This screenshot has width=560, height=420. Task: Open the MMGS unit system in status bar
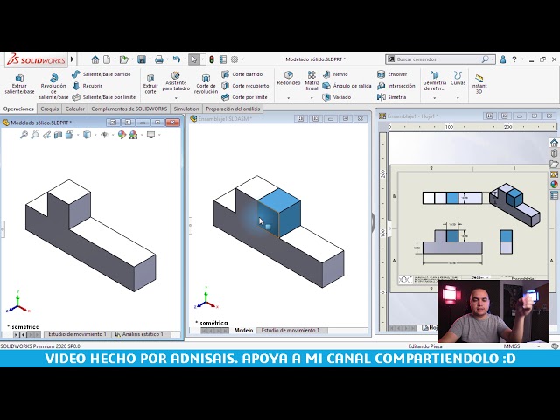pos(511,346)
